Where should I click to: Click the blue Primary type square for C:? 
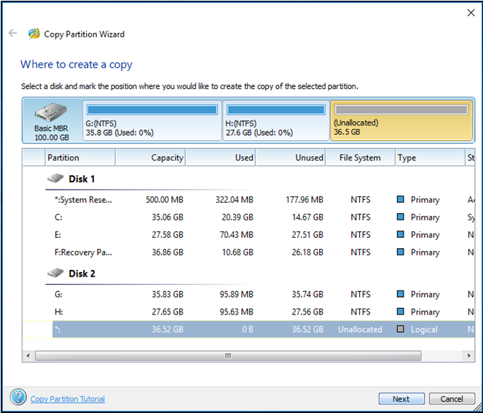(400, 217)
